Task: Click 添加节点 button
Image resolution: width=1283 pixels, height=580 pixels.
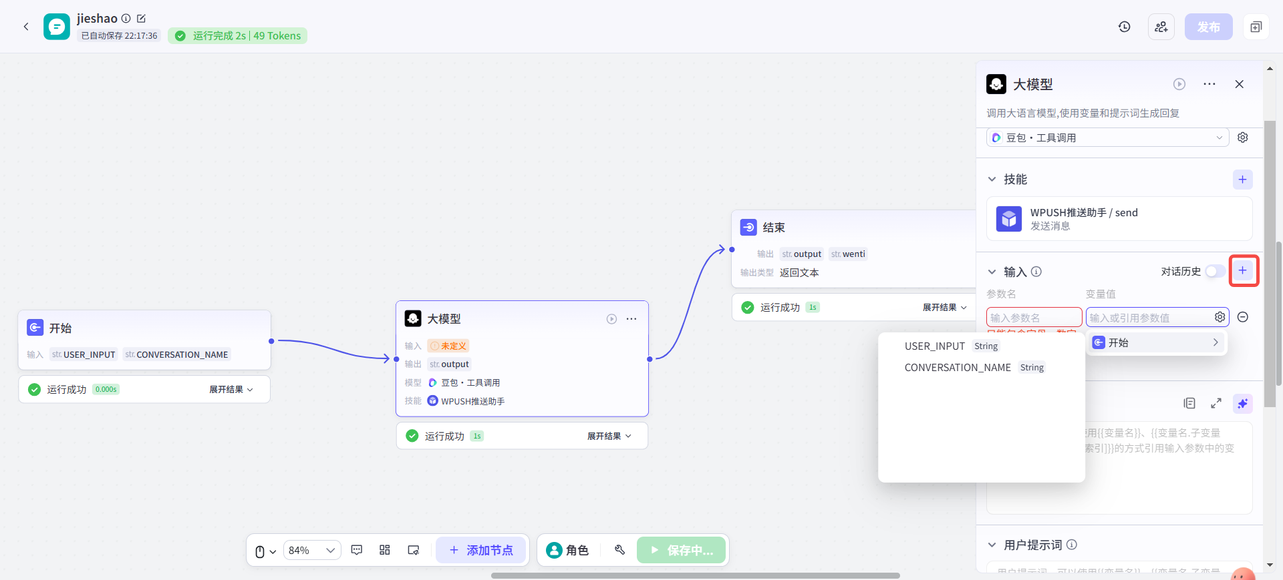Action: coord(481,550)
